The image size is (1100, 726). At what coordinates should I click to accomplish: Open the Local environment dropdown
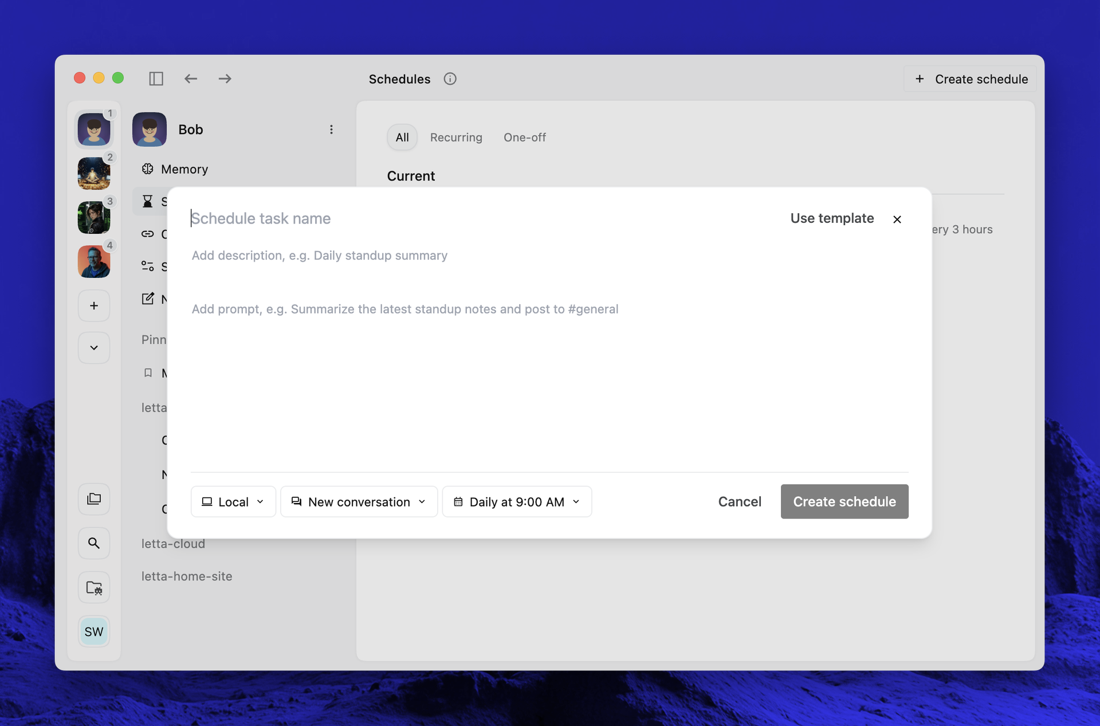[233, 502]
